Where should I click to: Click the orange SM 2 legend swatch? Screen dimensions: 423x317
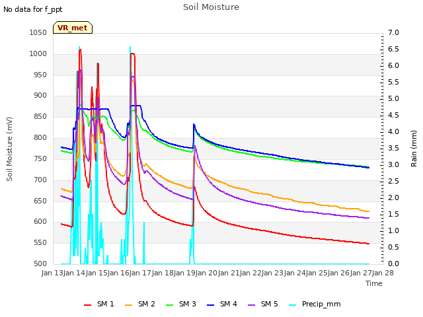pos(129,305)
